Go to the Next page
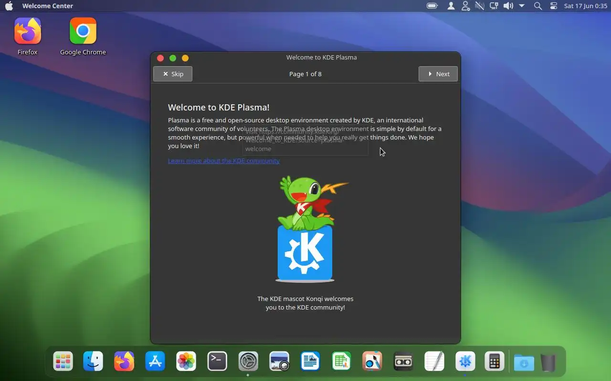 [x=438, y=74]
